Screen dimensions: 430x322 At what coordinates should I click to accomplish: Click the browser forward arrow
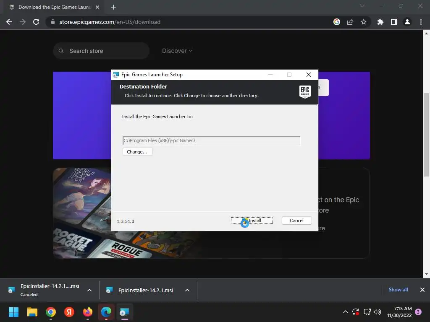point(23,22)
